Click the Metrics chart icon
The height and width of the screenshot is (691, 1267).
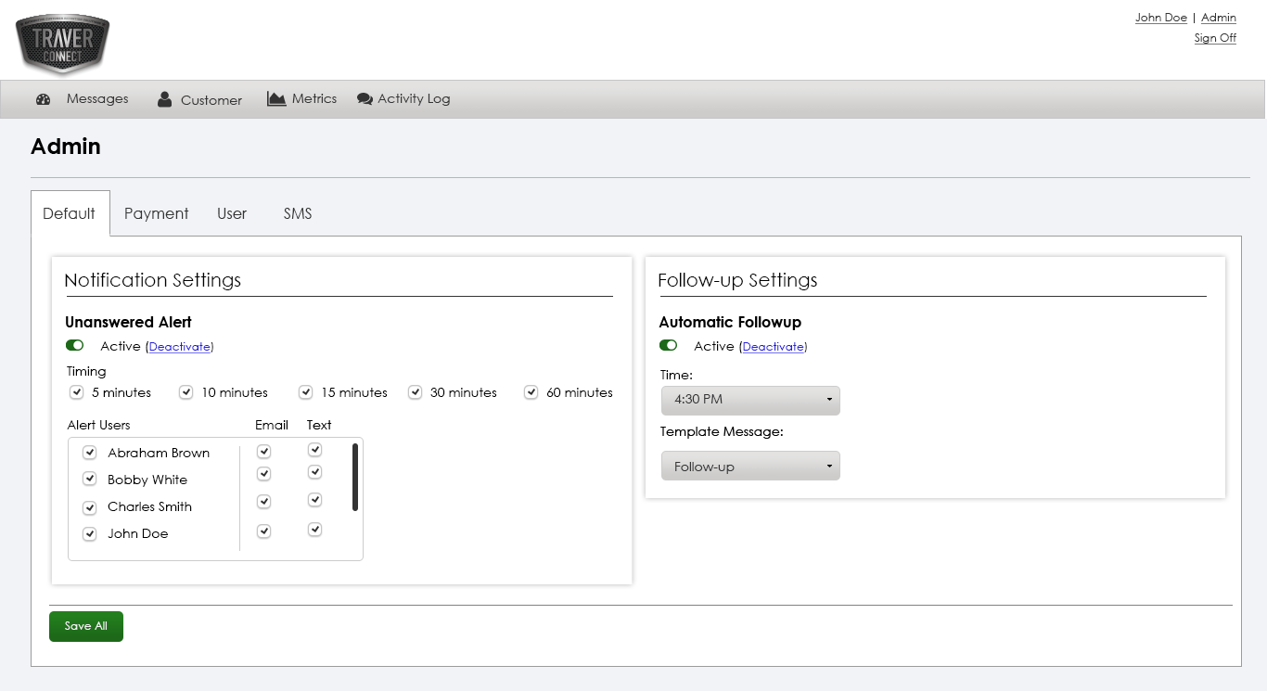tap(276, 98)
